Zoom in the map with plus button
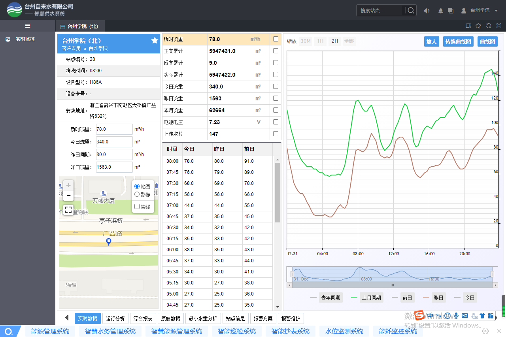This screenshot has width=506, height=337. pos(68,185)
